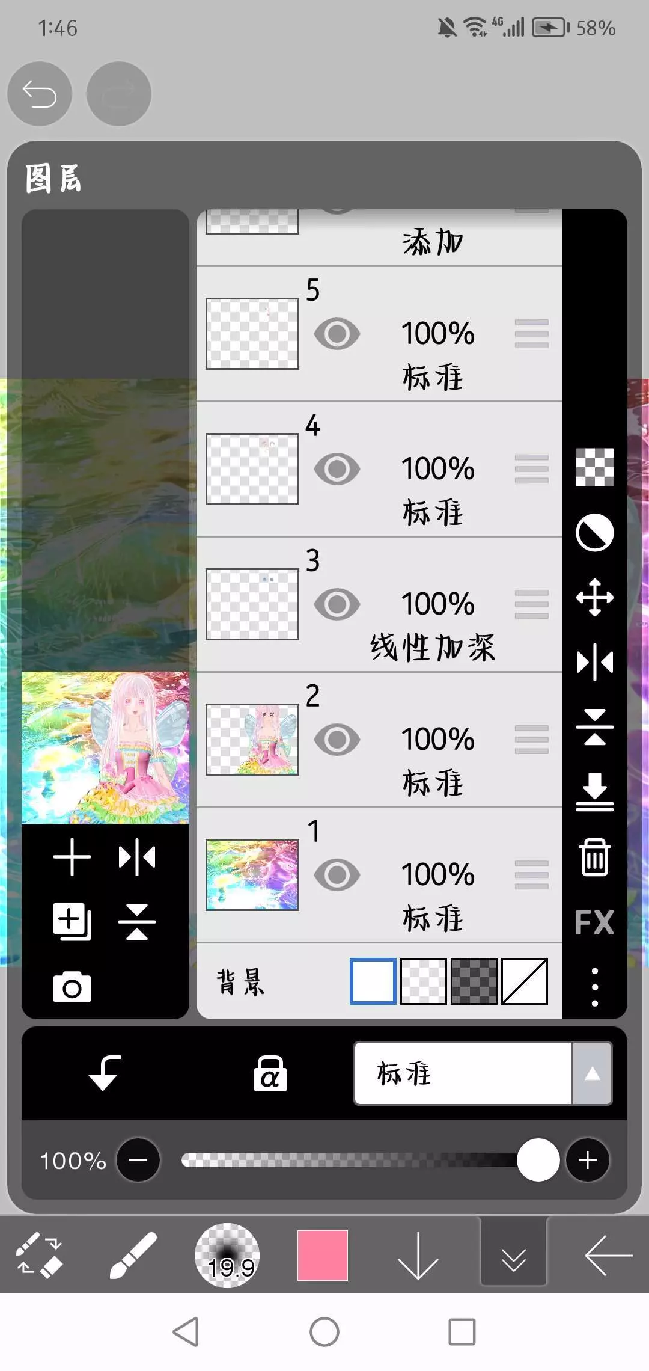Open the three-dot more options menu
This screenshot has height=1371, width=649.
point(594,987)
